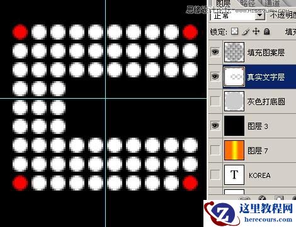
Task: Open the blend mode 正常 dropdown
Action: (x=259, y=16)
